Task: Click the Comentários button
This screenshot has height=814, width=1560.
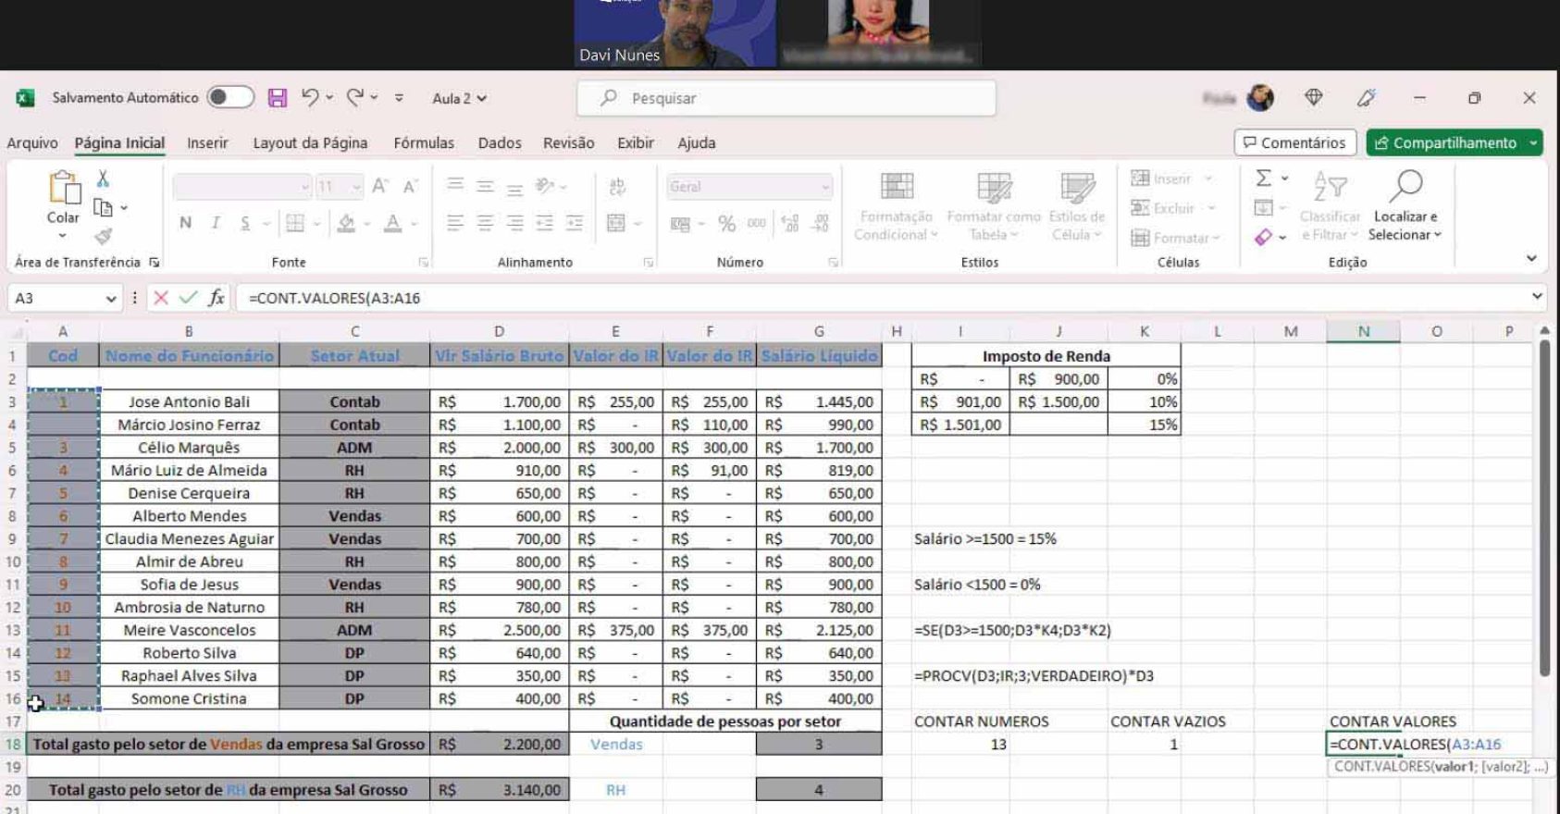Action: pos(1294,142)
